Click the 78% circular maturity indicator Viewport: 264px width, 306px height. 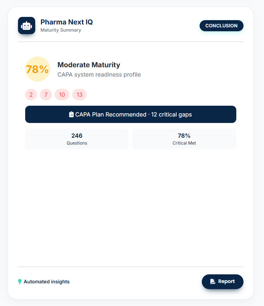click(37, 69)
